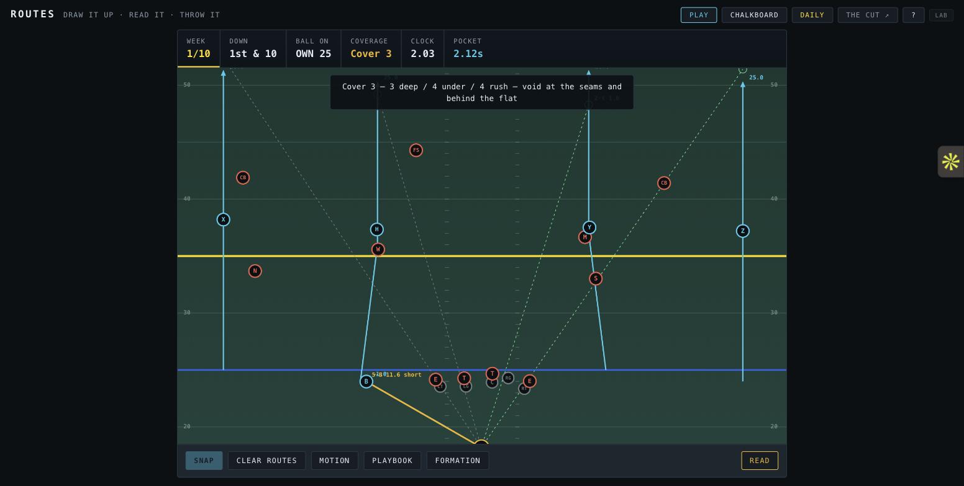This screenshot has width=964, height=486.
Task: Click the COVERAGE Cover 3 cell
Action: click(371, 48)
